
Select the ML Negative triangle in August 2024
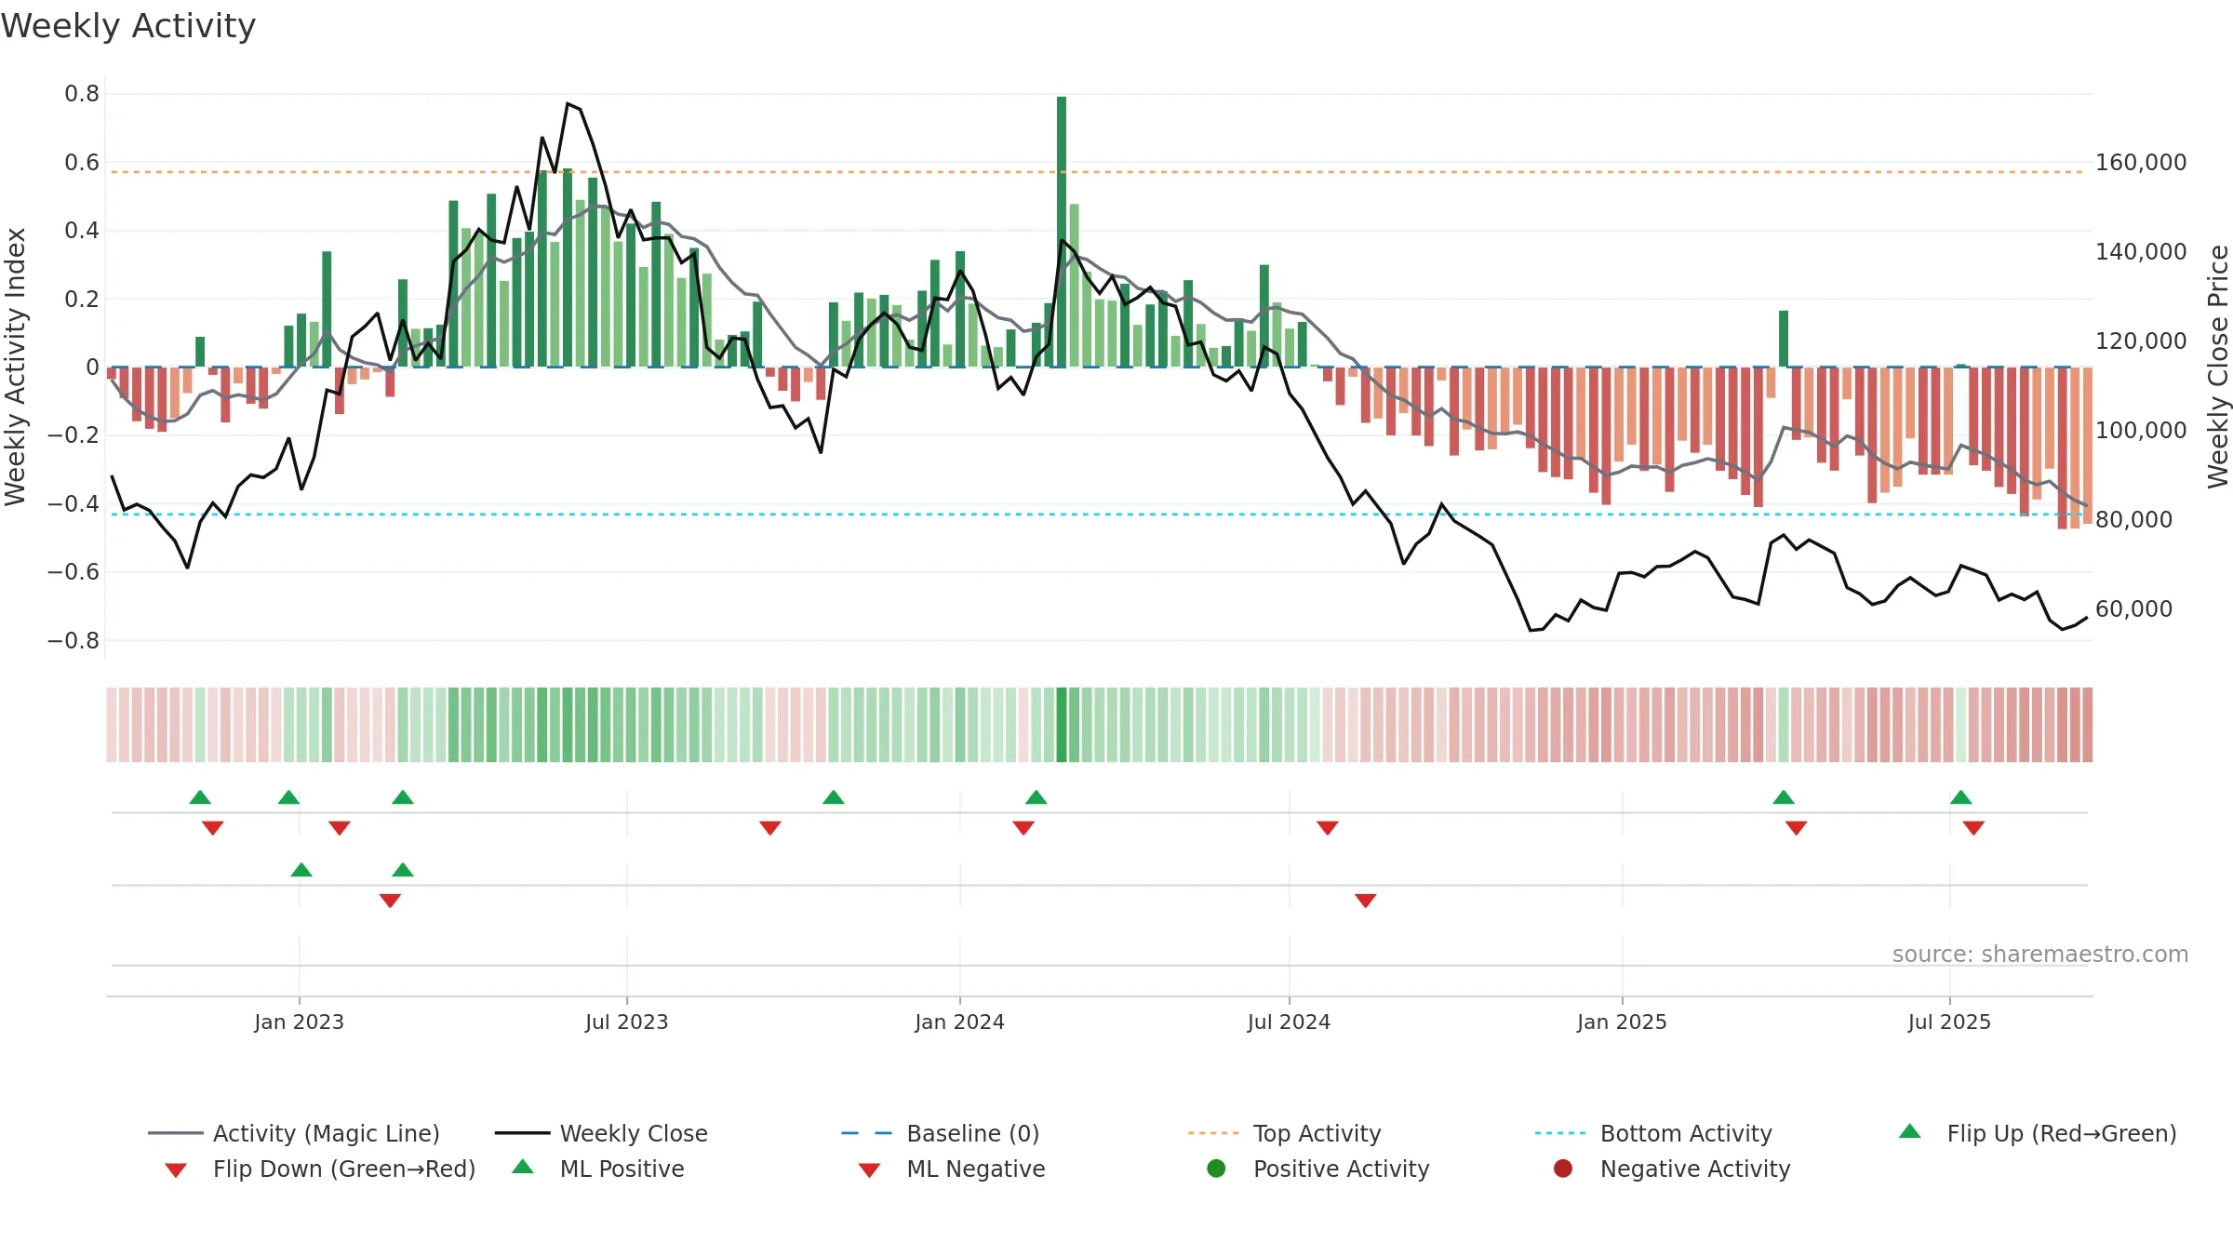(x=1366, y=901)
